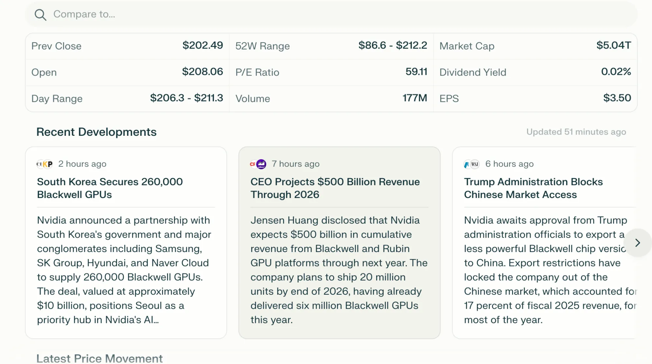The height and width of the screenshot is (364, 652).
Task: Select the Dividend Yield value 0.02%
Action: [616, 72]
